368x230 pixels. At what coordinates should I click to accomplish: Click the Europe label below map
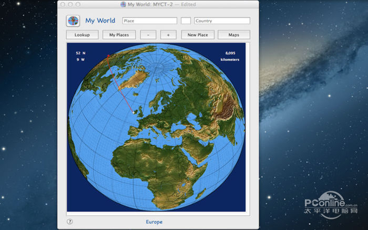(154, 222)
